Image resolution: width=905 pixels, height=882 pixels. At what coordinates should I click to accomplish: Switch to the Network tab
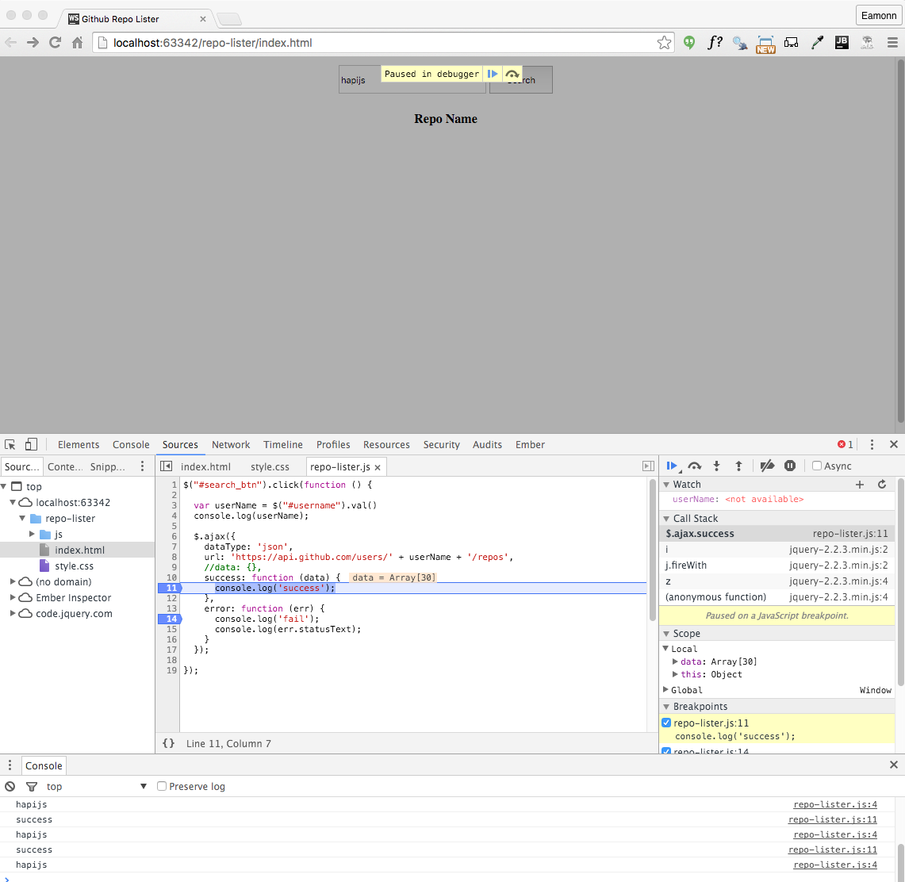231,445
